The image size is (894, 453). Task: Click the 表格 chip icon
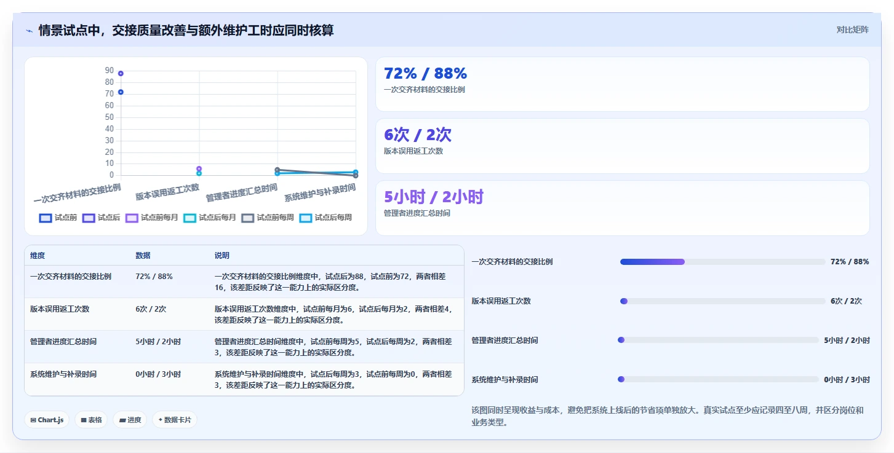[84, 420]
